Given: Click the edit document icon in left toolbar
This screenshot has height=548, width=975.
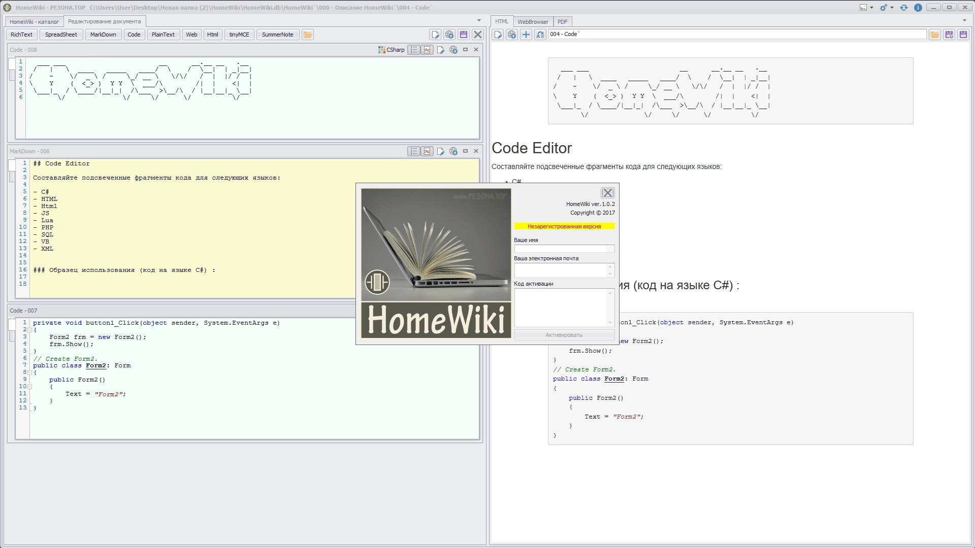Looking at the screenshot, I should click(x=435, y=35).
